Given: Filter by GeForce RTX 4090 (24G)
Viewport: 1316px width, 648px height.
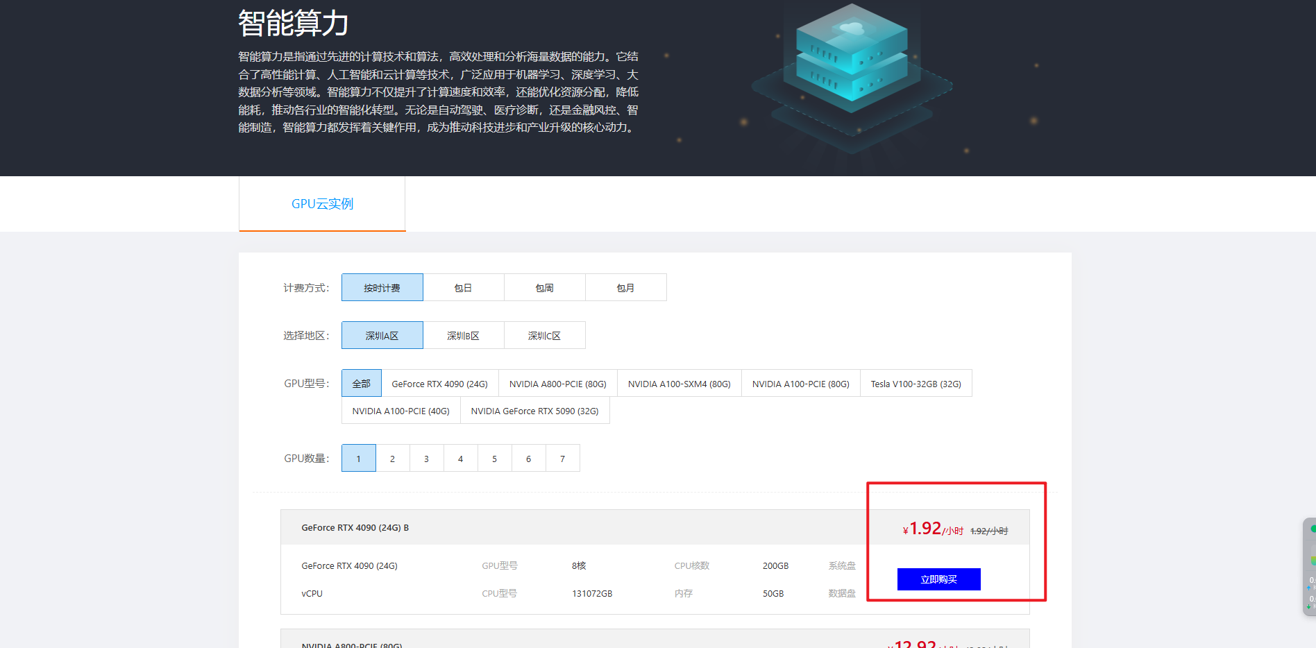Looking at the screenshot, I should pos(439,384).
